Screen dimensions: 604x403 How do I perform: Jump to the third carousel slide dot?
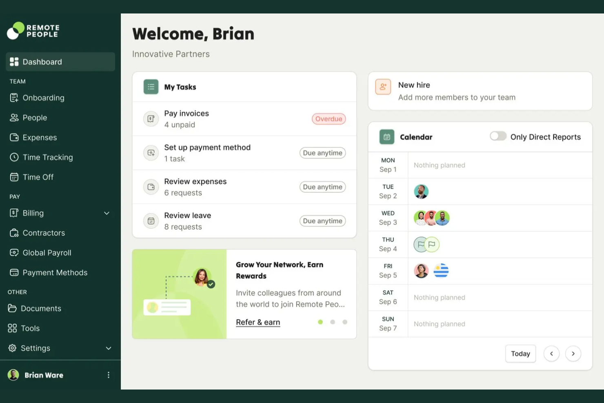pos(345,322)
